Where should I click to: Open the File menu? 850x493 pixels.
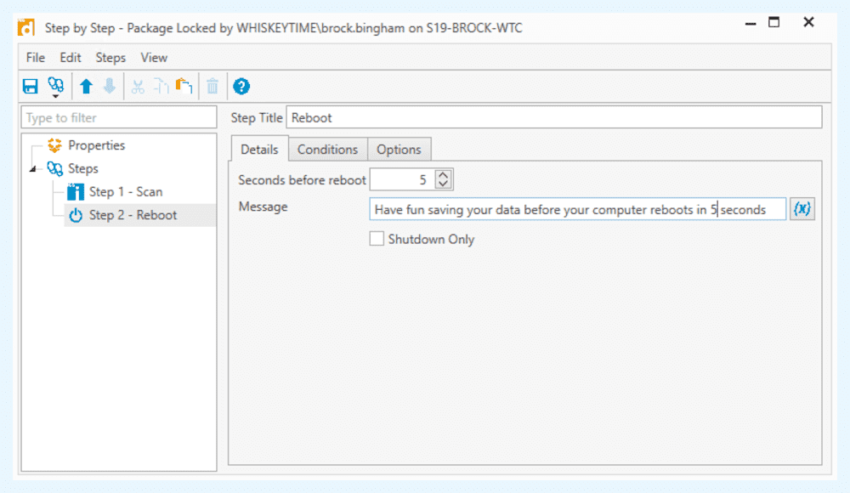click(x=36, y=58)
